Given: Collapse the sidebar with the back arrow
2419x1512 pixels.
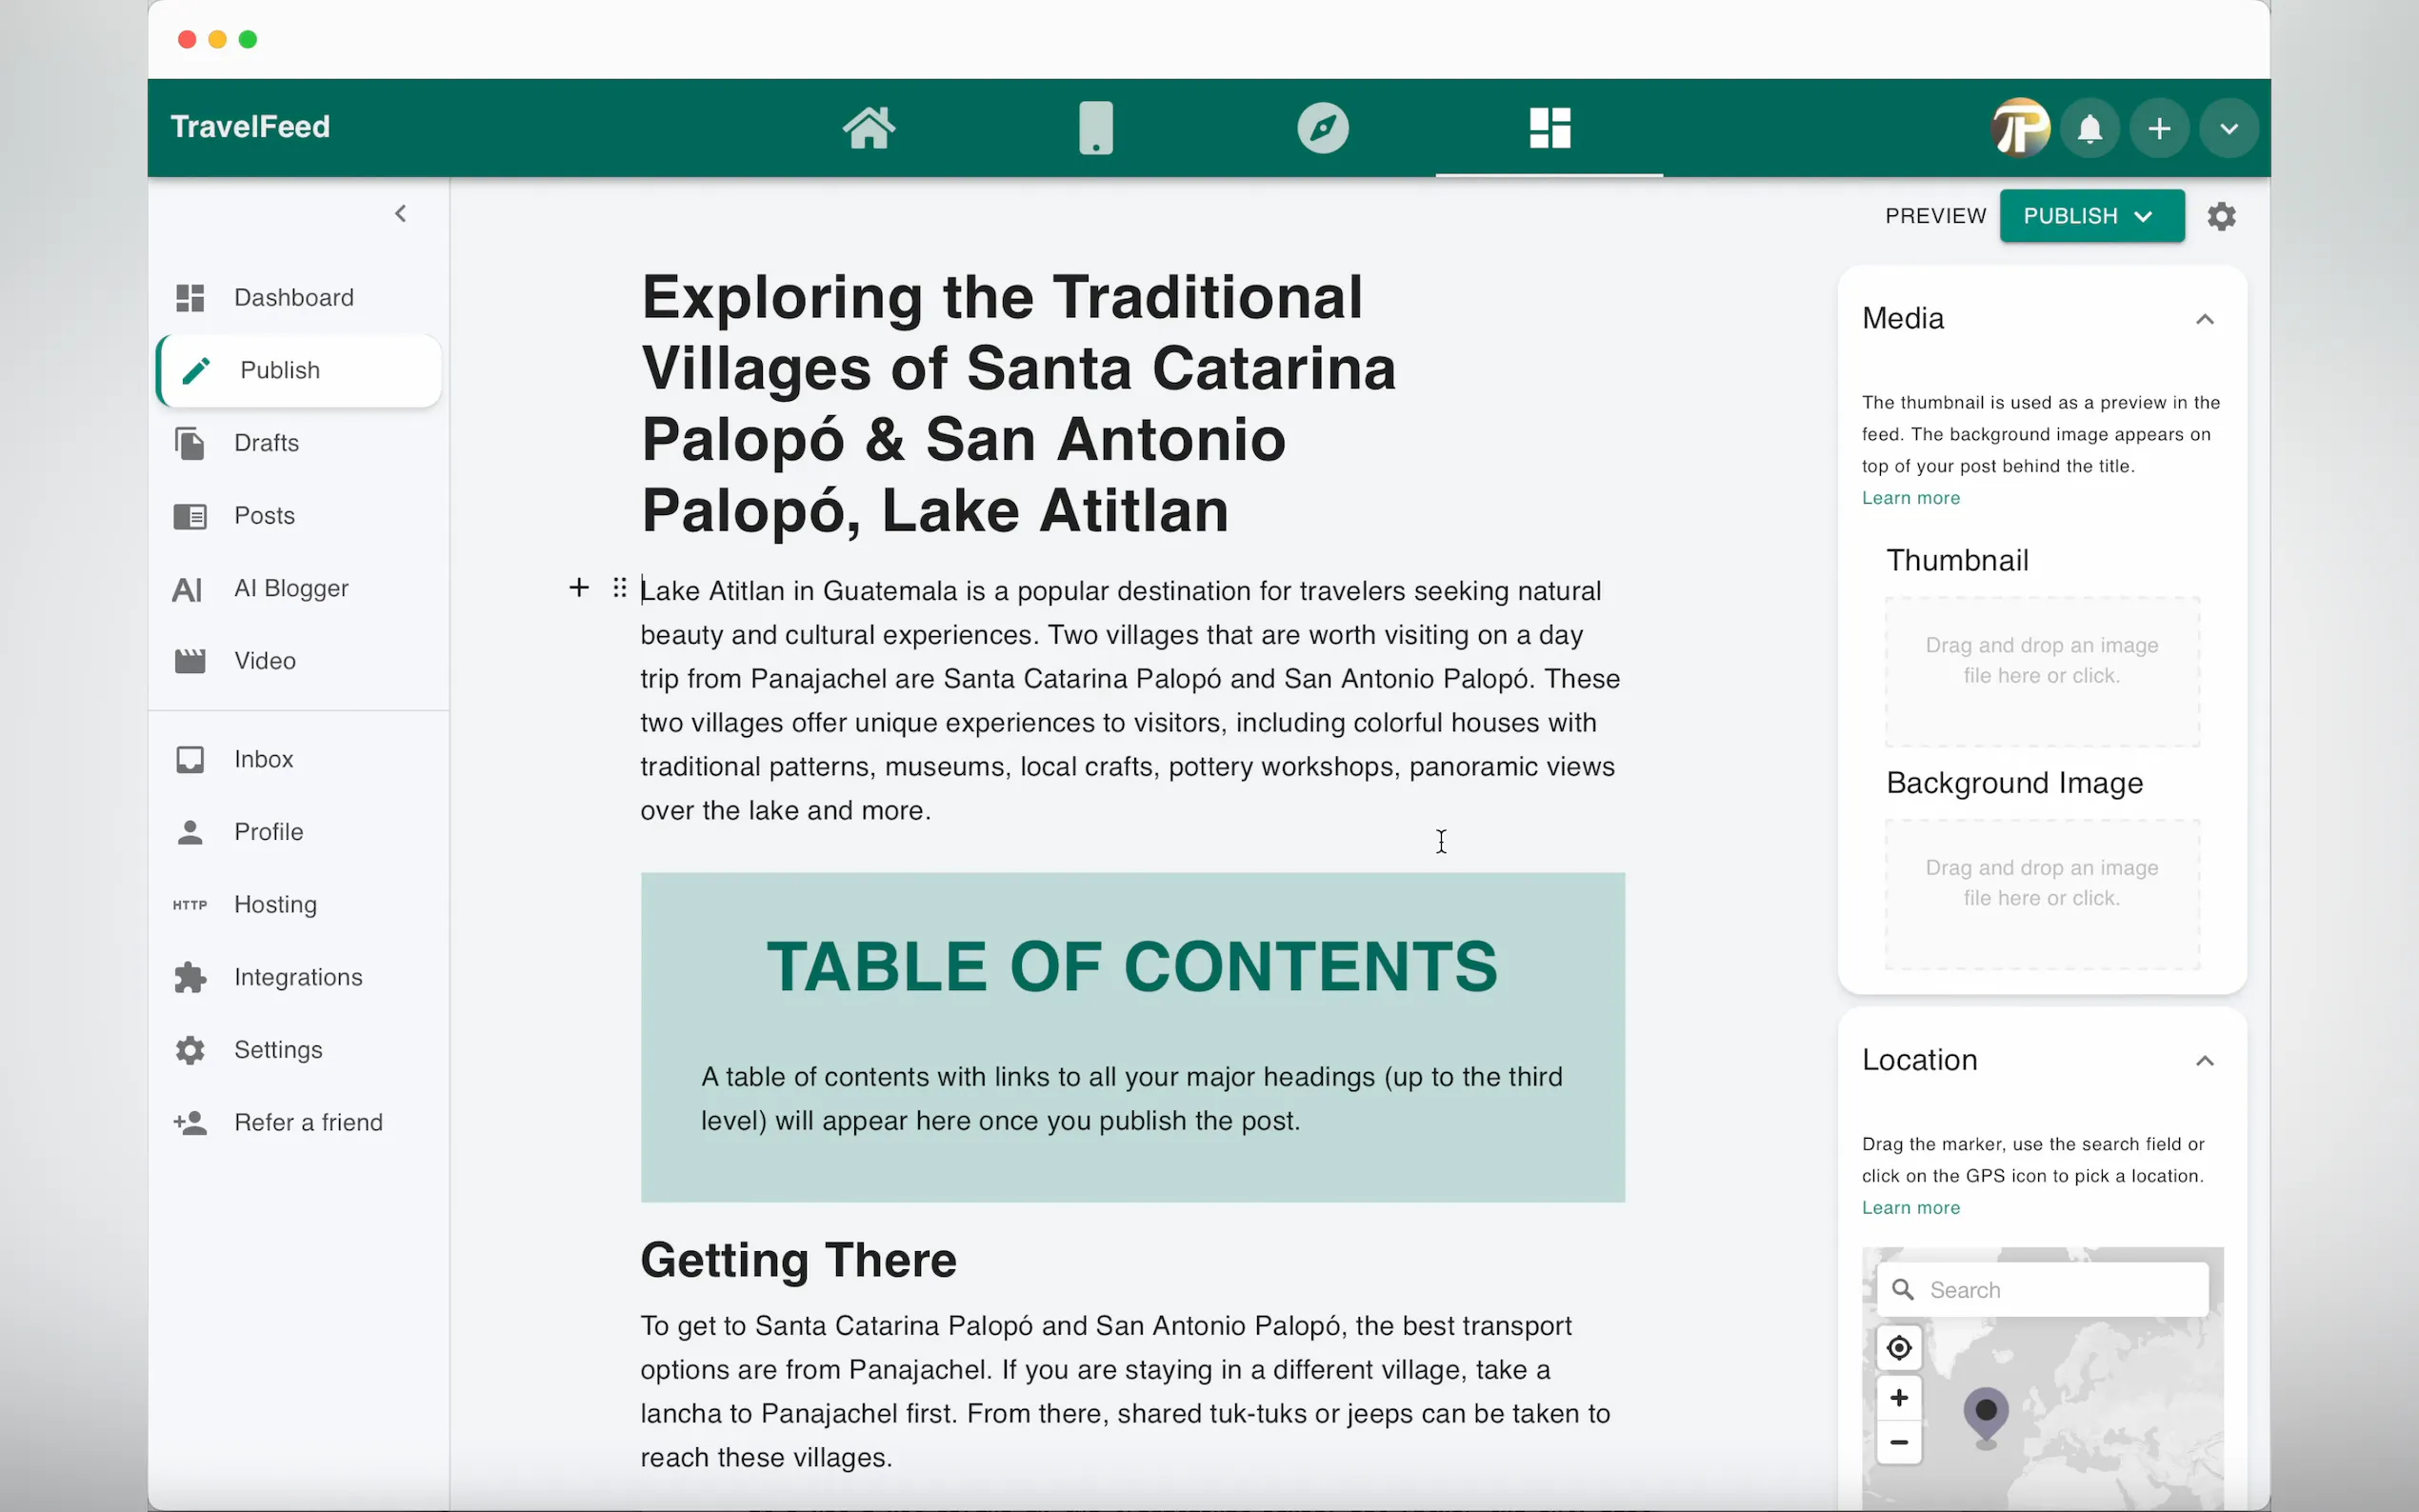Looking at the screenshot, I should pyautogui.click(x=400, y=212).
